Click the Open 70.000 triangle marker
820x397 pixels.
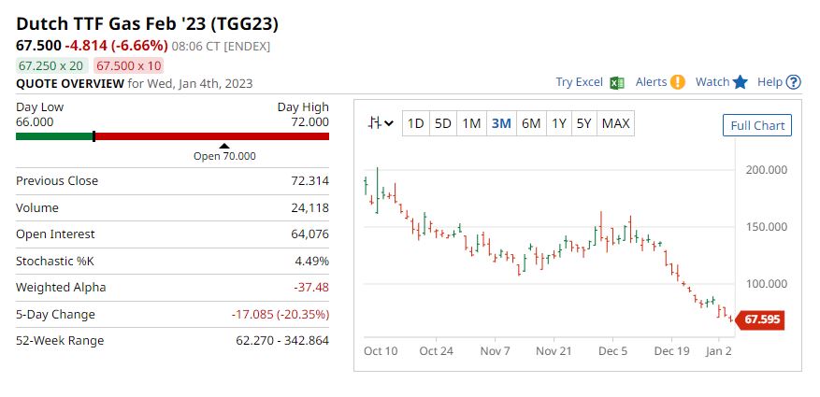pyautogui.click(x=224, y=147)
